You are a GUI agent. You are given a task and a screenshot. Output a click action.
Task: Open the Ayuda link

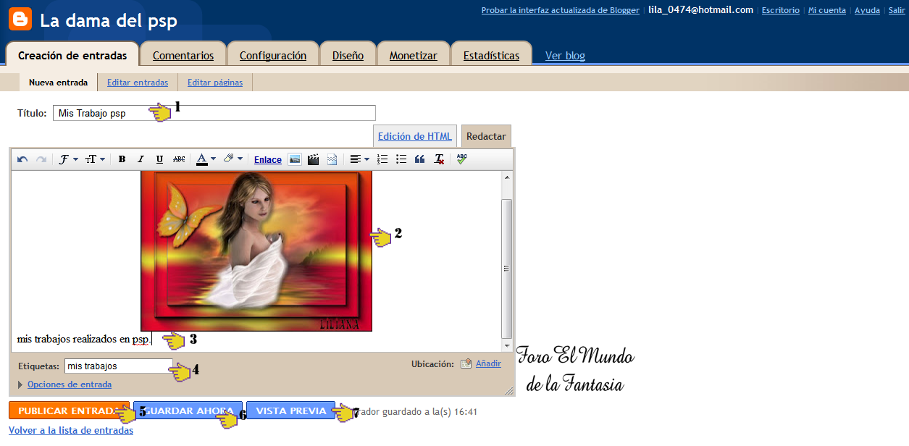click(868, 10)
